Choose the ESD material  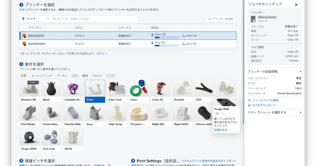(x=204, y=91)
